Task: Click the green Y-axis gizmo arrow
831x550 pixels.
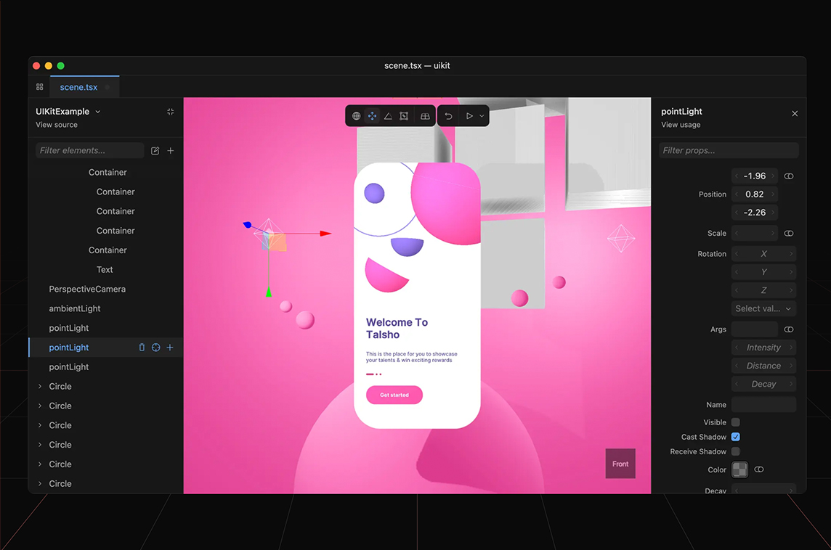Action: pyautogui.click(x=269, y=292)
